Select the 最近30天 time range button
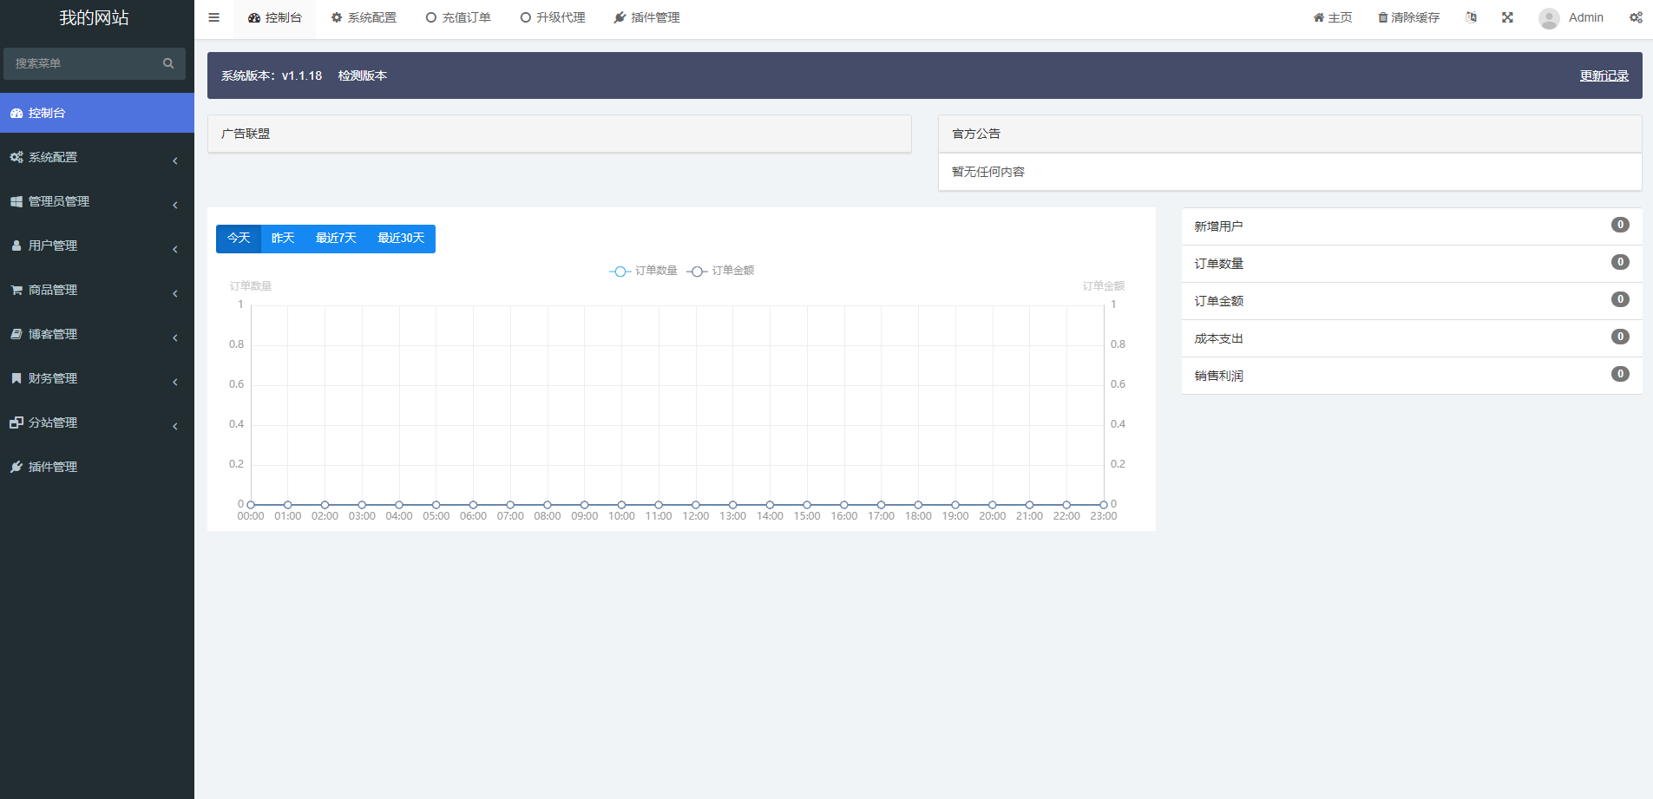The image size is (1653, 799). pyautogui.click(x=401, y=239)
